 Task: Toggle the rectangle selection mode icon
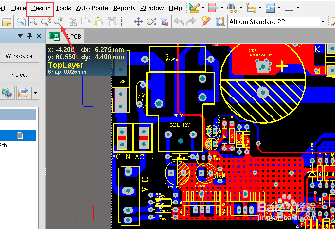[x=126, y=22]
